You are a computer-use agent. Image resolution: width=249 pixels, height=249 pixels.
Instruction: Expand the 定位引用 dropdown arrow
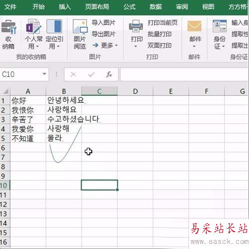click(58, 46)
